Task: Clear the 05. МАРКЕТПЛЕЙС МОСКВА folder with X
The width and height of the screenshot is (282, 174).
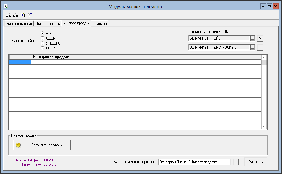Action: 260,48
